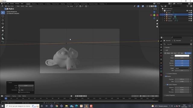
Task: Open the viewport Add menu
Action: pos(27,6)
